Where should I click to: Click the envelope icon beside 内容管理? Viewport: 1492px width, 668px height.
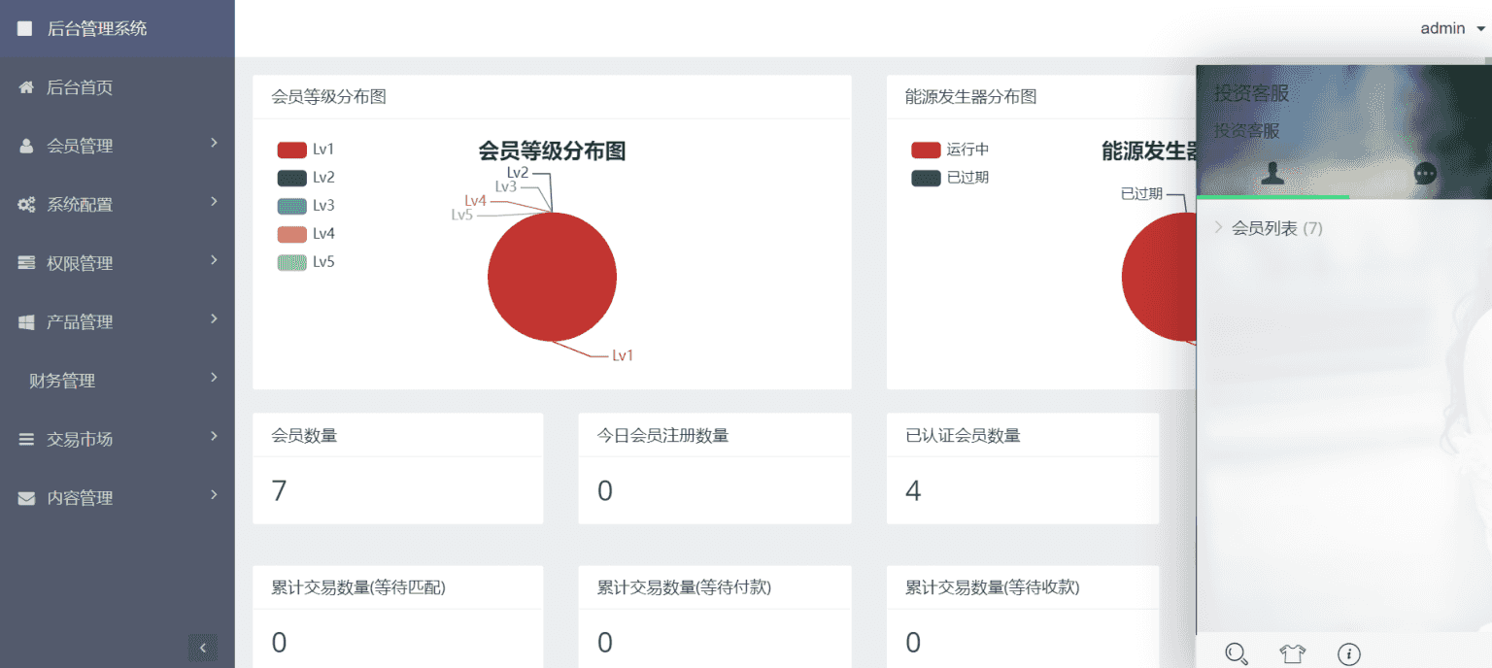click(x=26, y=498)
